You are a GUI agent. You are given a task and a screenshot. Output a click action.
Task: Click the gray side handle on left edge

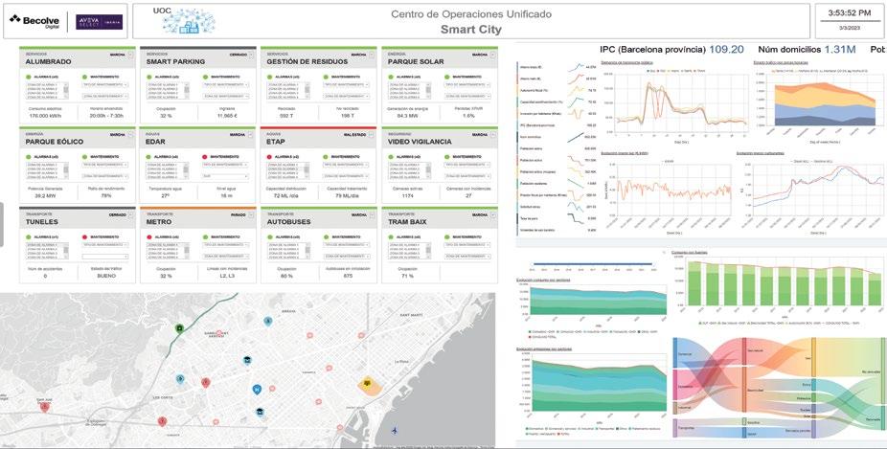2,224
